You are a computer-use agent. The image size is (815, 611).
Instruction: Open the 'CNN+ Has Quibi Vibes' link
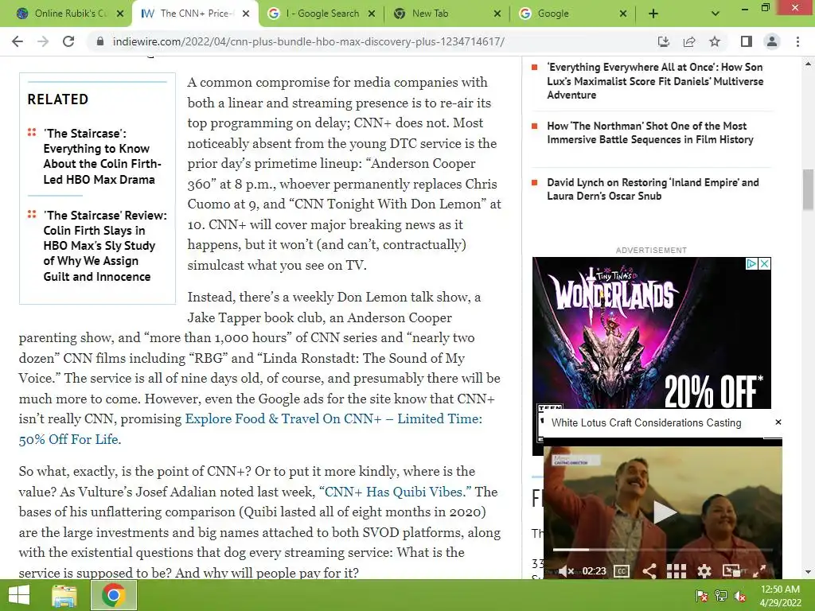[x=395, y=492]
